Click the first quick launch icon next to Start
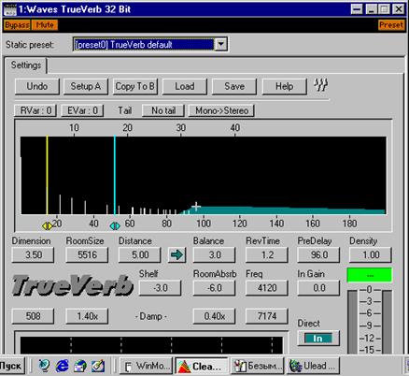409x376 pixels. pos(44,365)
